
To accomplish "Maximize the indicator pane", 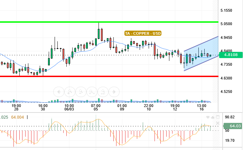I will click(x=218, y=117).
